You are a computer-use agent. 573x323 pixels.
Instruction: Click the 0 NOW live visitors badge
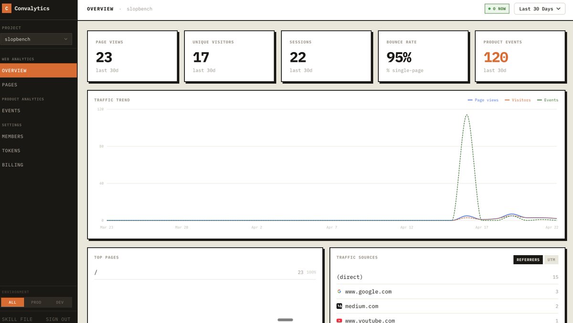pos(497,9)
